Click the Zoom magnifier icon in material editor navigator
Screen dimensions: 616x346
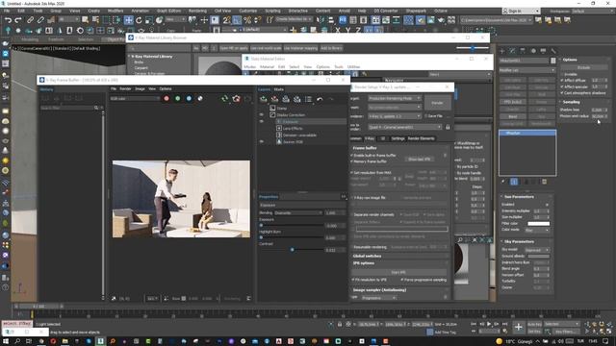pos(460,239)
